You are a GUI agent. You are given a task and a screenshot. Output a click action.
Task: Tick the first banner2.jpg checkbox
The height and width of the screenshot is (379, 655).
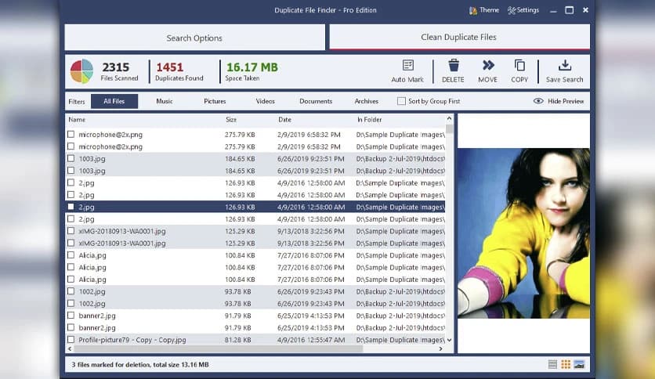click(71, 315)
